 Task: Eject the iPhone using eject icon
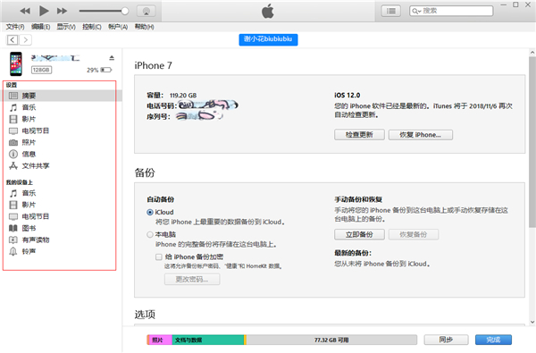point(112,58)
